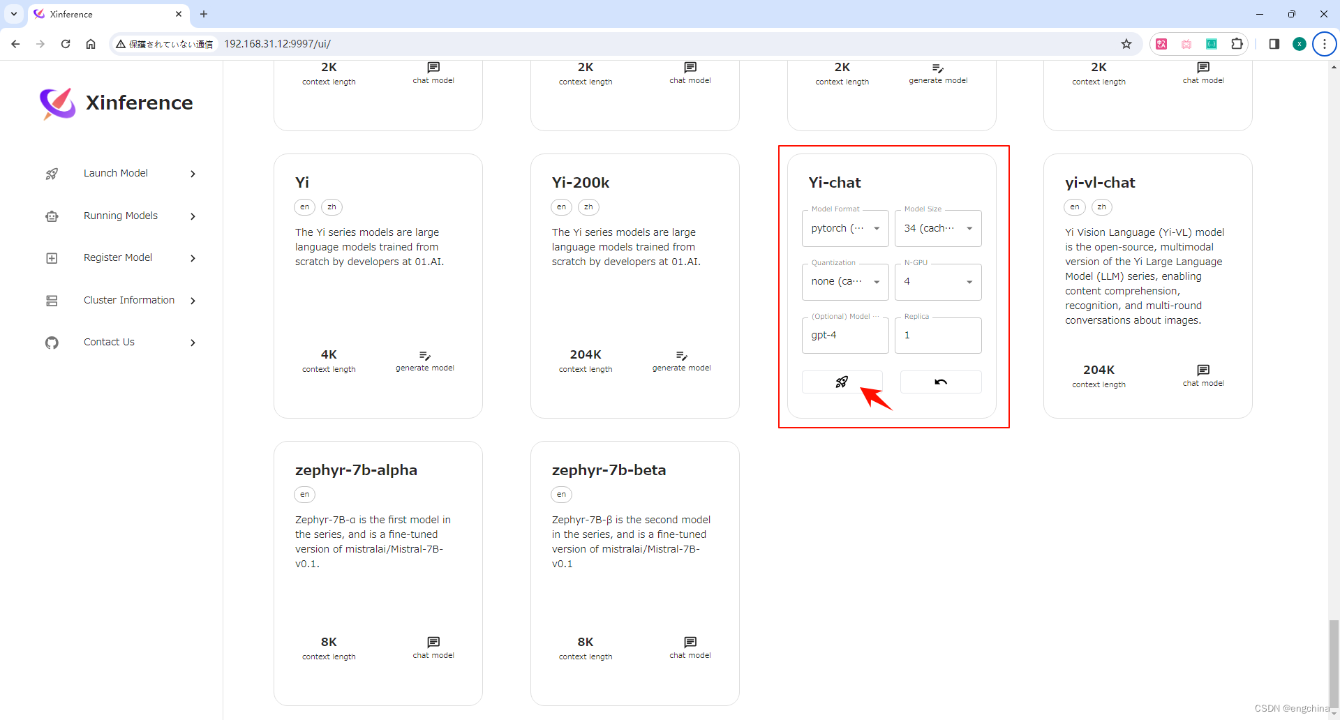
Task: Close the Xinference browser tab
Action: (x=179, y=14)
